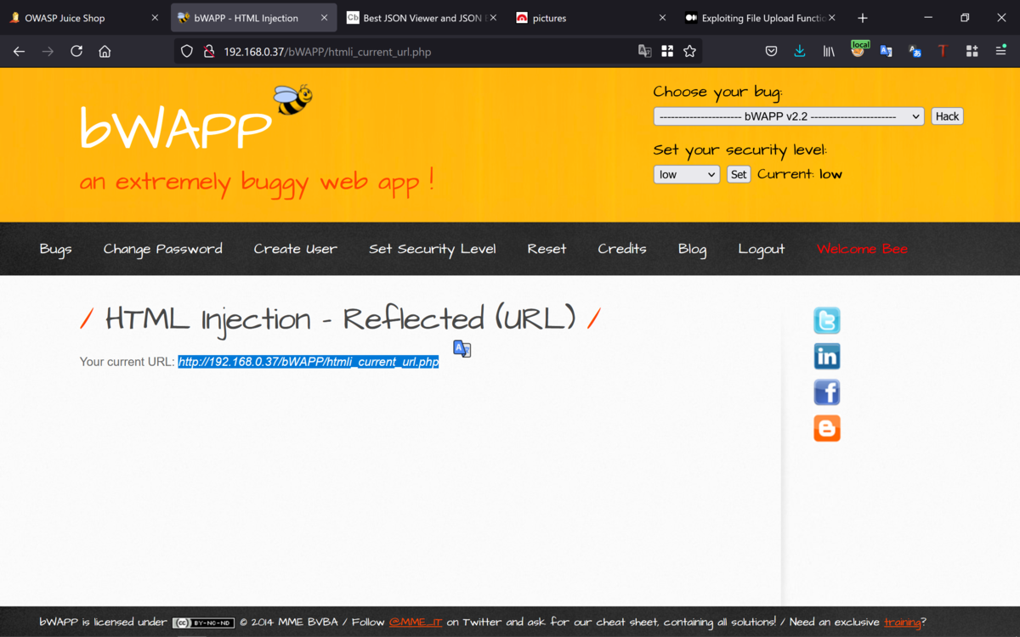Close the pictures tab
This screenshot has width=1020, height=637.
[x=662, y=18]
